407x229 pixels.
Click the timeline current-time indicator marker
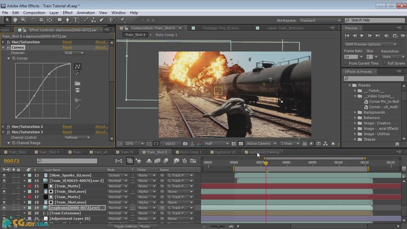pyautogui.click(x=266, y=163)
